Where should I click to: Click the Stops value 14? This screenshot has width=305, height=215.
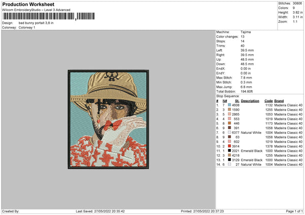pos(242,41)
